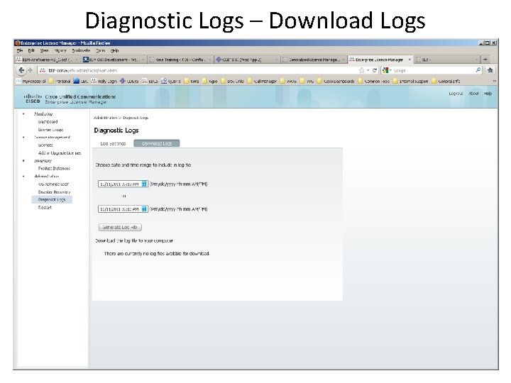This screenshot has height=383, width=511.
Task: Open License Usage in the sidebar
Action: click(50, 130)
